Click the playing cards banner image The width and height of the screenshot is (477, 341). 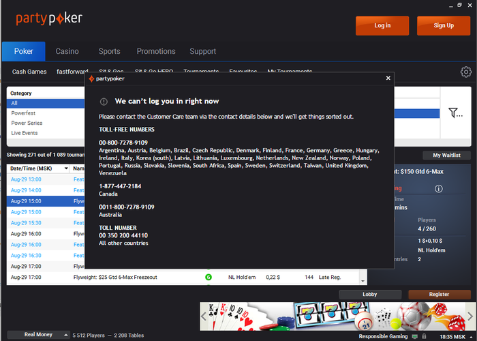(x=233, y=316)
